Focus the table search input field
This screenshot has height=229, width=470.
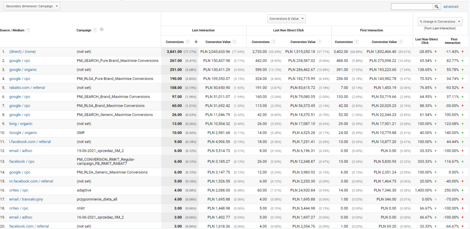pos(412,6)
